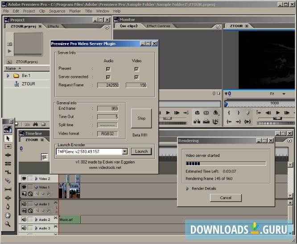Open the Fit zoom level dropdown

click(x=284, y=94)
